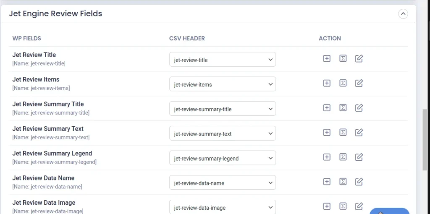Open the jet-review-summary-text dropdown
430x214 pixels.
pyautogui.click(x=223, y=134)
